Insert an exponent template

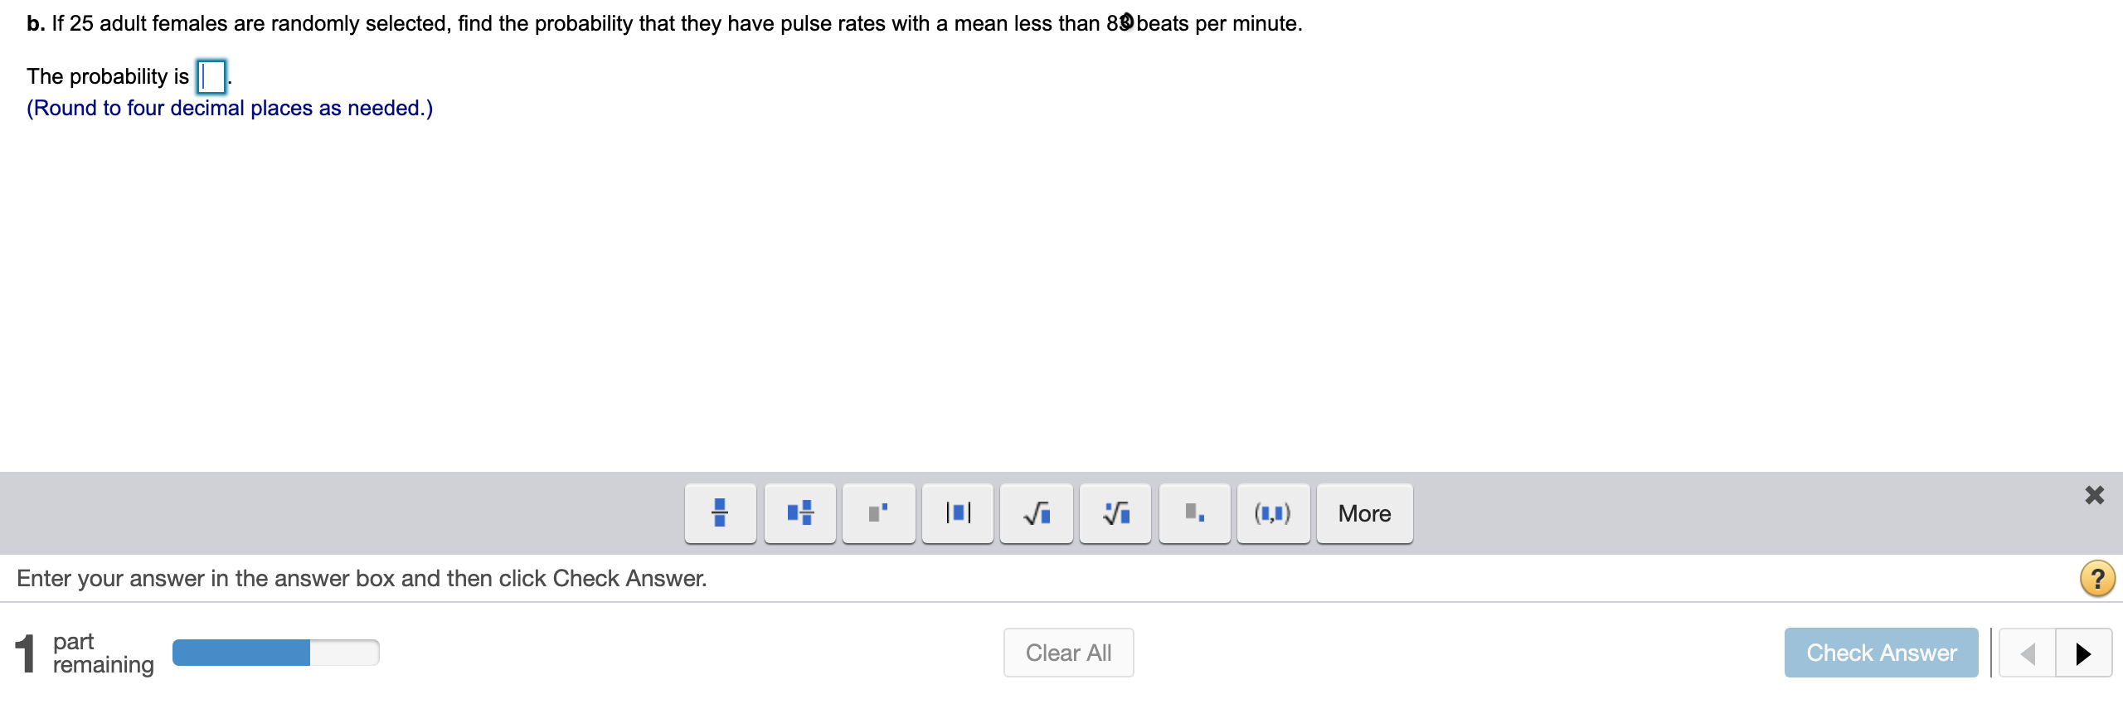pyautogui.click(x=877, y=513)
